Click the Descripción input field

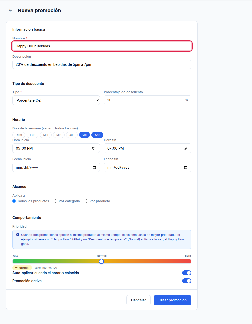pos(102,64)
